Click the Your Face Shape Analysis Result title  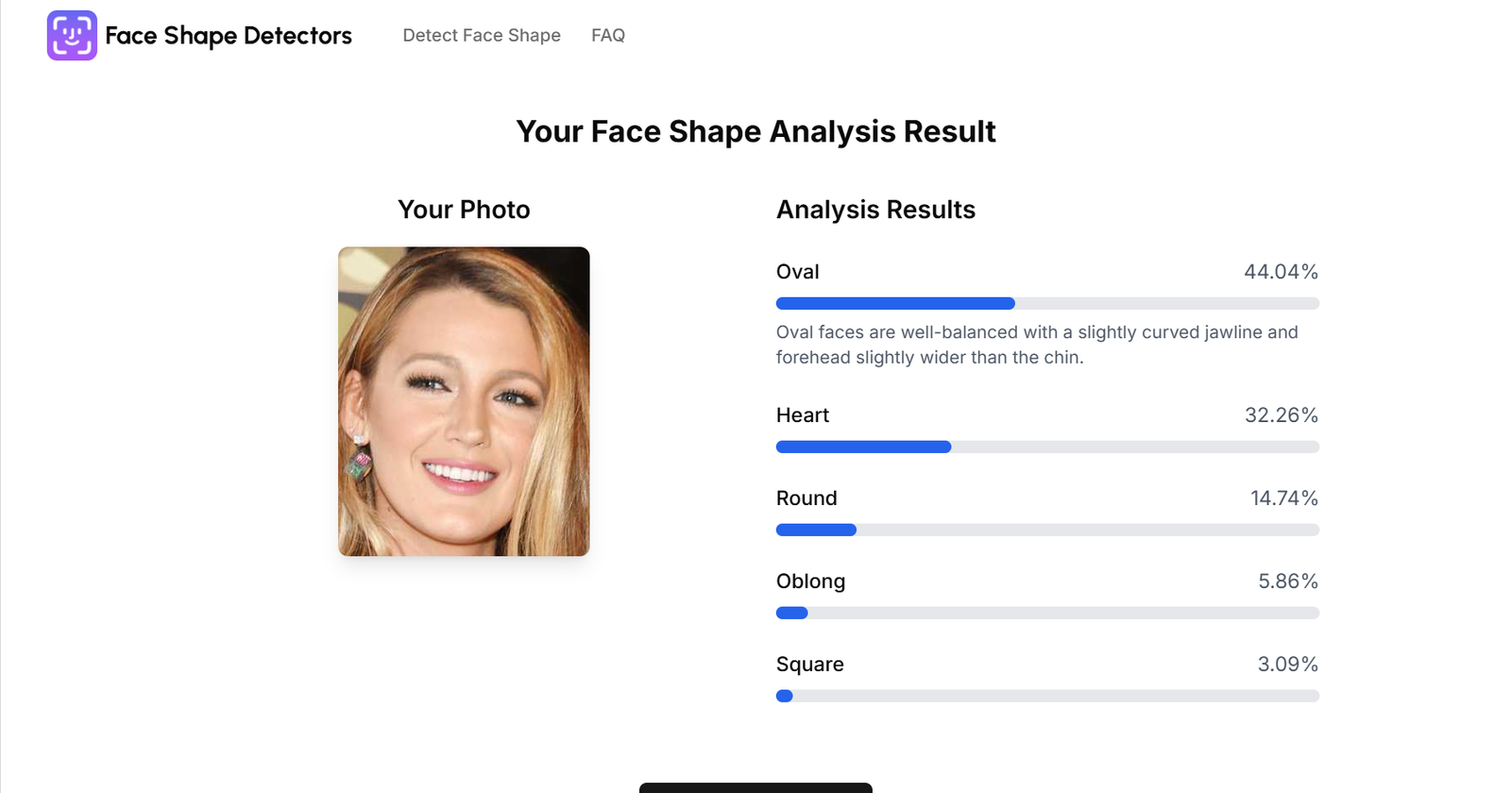click(755, 131)
